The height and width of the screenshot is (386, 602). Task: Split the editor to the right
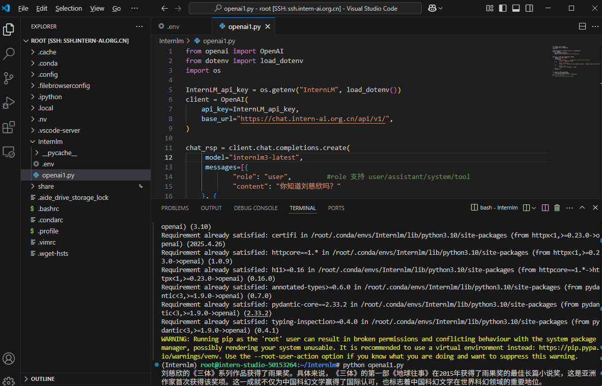583,26
